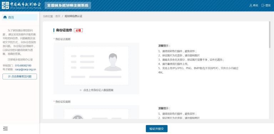This screenshot has width=274, height=134.
Task: Click the China Association of City Planning logo
Action: click(x=21, y=5)
